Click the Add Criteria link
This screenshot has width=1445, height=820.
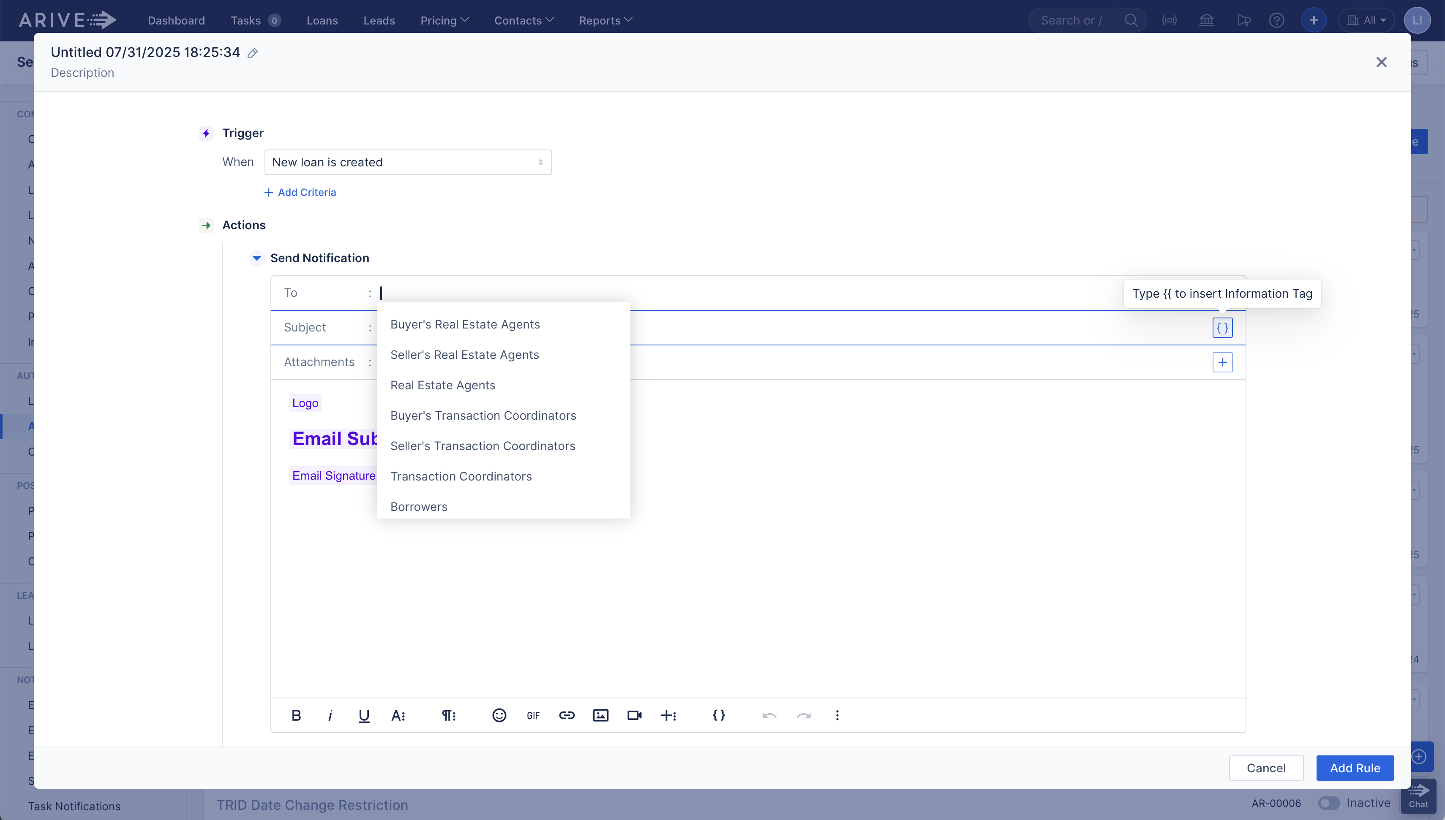pos(300,192)
